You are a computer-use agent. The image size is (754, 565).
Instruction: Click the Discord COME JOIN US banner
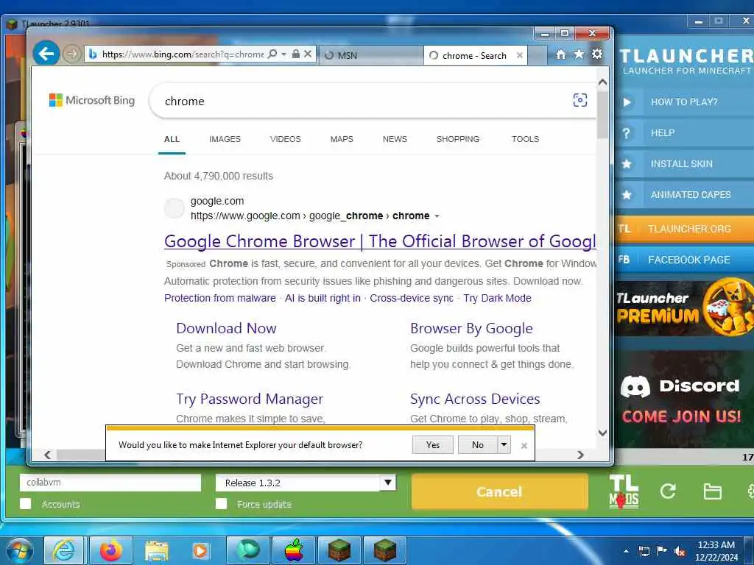tap(684, 399)
